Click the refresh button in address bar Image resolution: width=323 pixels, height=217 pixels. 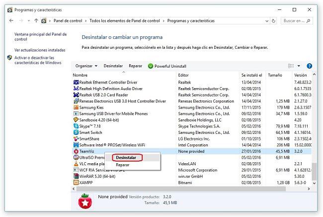click(x=273, y=21)
